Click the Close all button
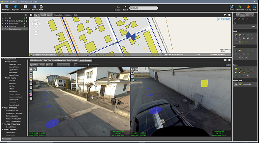 coord(49,65)
